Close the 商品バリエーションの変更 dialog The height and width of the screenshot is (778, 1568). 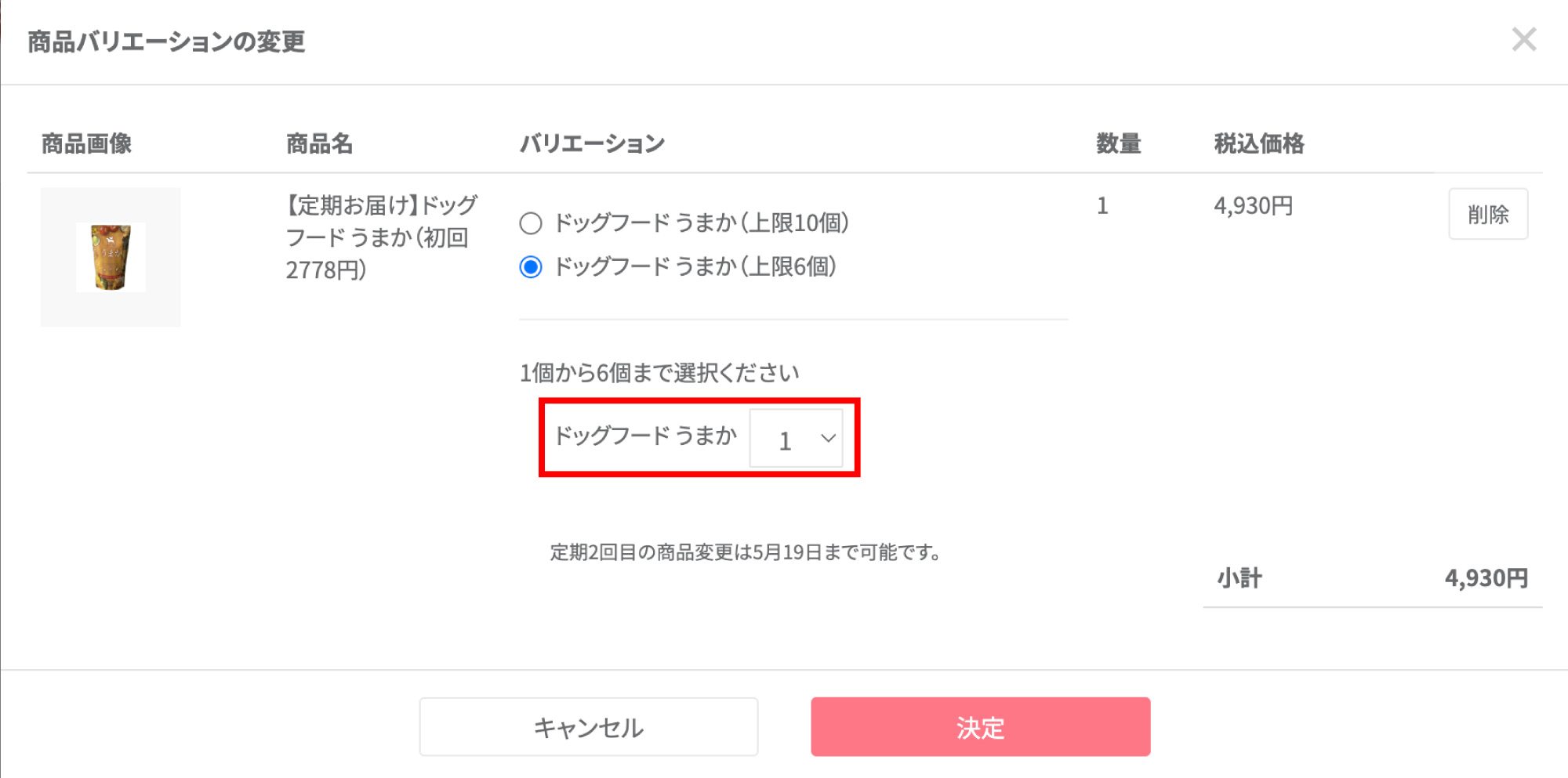coord(1523,39)
